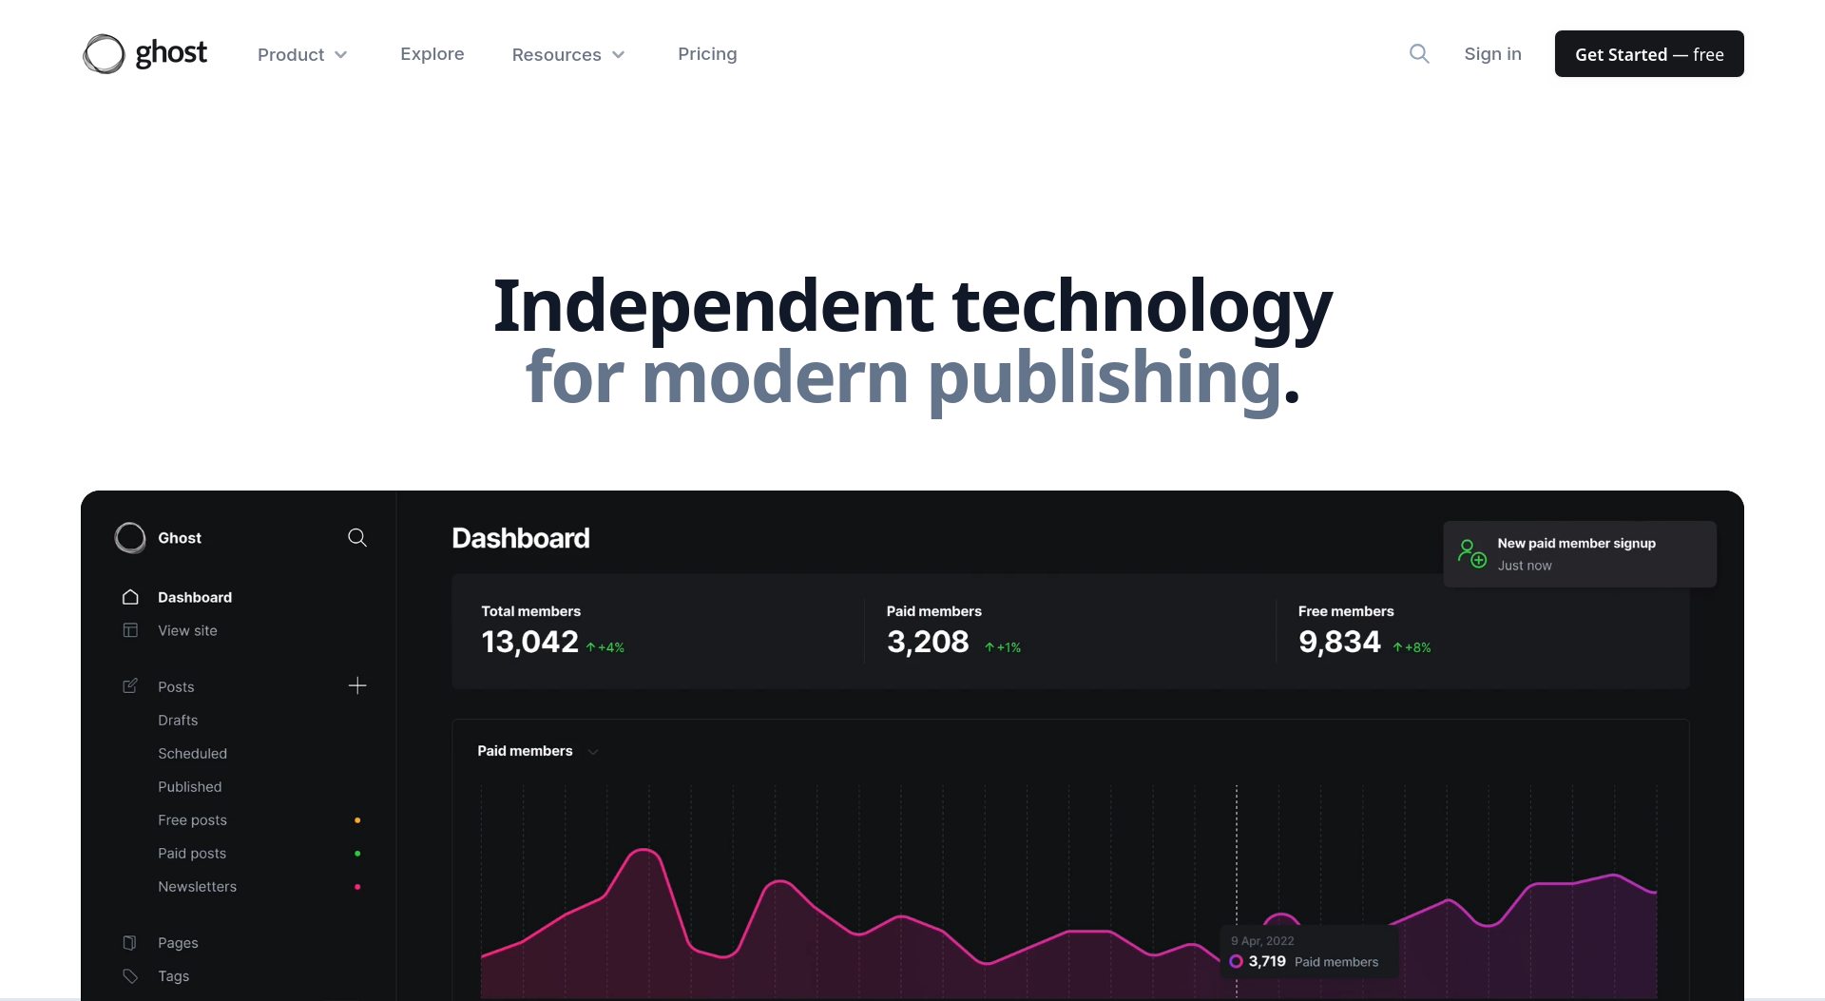Click the Ghost circle logo in sidebar
1825x1001 pixels.
tap(130, 538)
